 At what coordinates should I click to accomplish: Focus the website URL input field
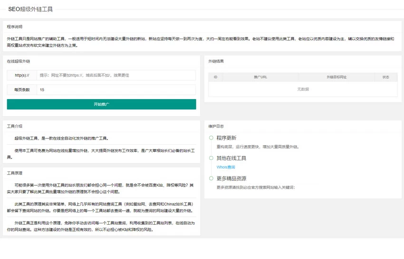coord(116,75)
